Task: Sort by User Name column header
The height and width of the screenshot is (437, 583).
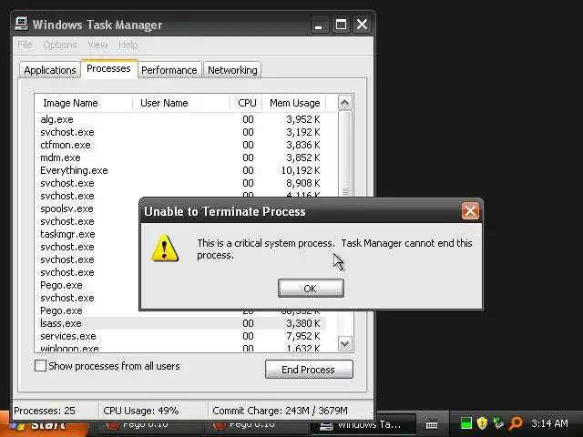Action: tap(181, 103)
